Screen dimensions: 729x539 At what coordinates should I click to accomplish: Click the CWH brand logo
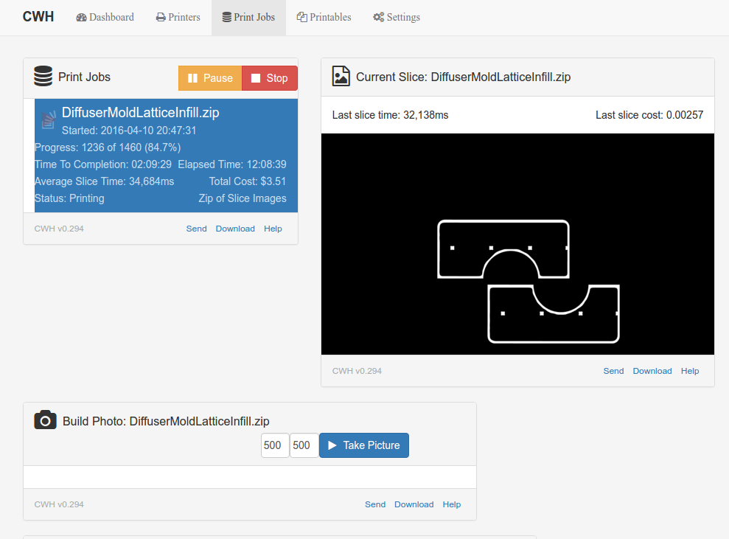pyautogui.click(x=38, y=17)
